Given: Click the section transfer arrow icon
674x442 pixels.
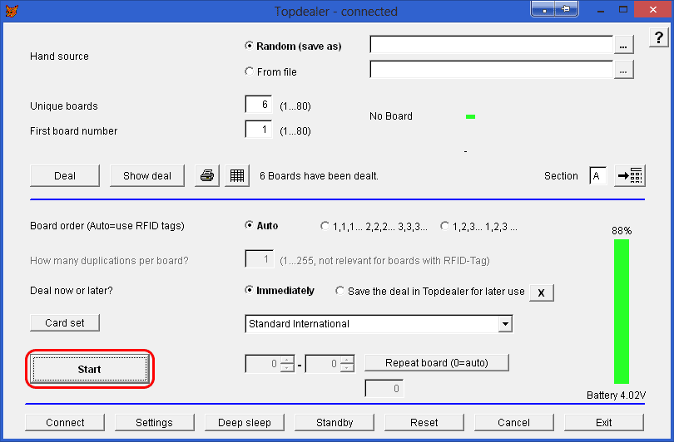Looking at the screenshot, I should 630,175.
